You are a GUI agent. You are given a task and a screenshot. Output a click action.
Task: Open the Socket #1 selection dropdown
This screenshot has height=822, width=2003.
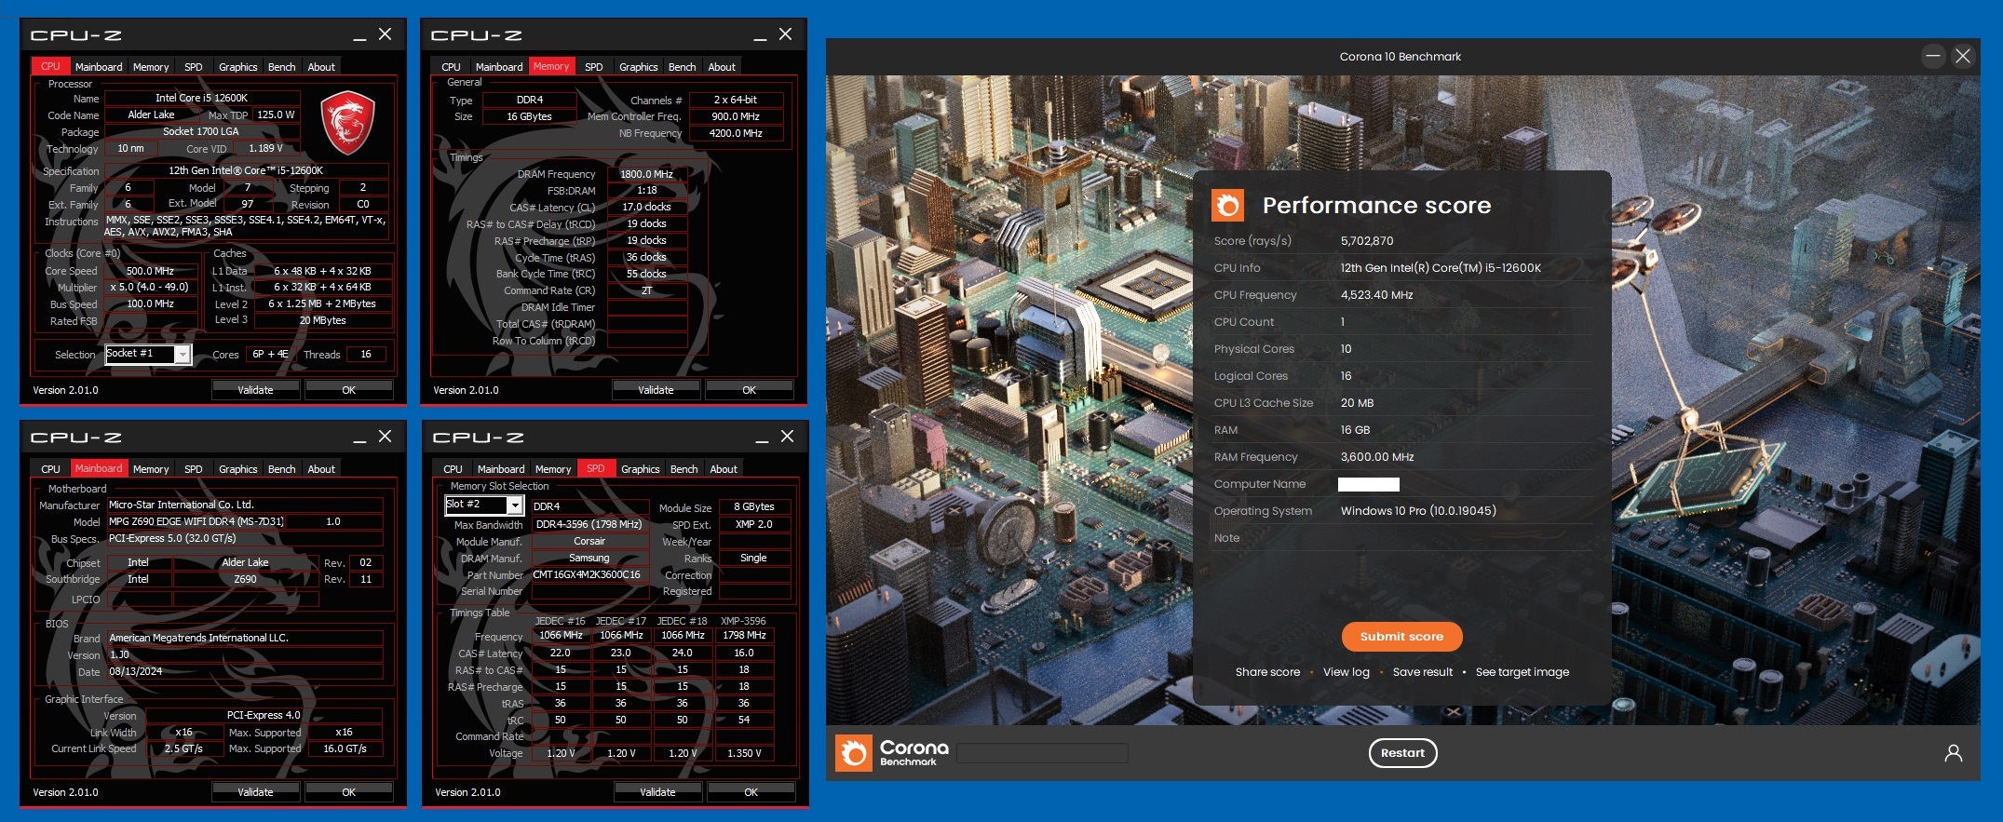coord(183,354)
